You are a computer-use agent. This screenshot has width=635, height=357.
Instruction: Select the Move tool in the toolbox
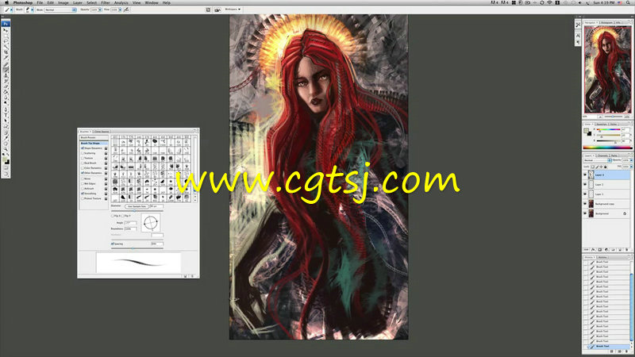6,30
